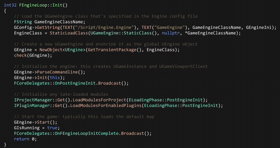The image size is (280, 148).
Task: Click the ParseCommandline method call
Action: [x=57, y=72]
